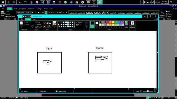This screenshot has height=99, width=177.
Task: Choose the Five-point star shape
Action: click(x=64, y=27)
